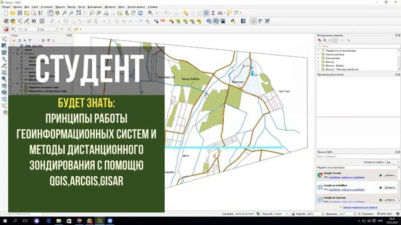Toggle the Отрисовка render checkbox
The width and height of the screenshot is (401, 225).
click(359, 214)
